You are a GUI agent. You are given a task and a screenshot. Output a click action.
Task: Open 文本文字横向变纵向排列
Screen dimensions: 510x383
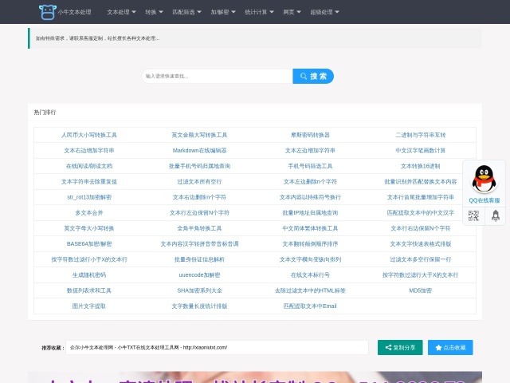pyautogui.click(x=310, y=259)
